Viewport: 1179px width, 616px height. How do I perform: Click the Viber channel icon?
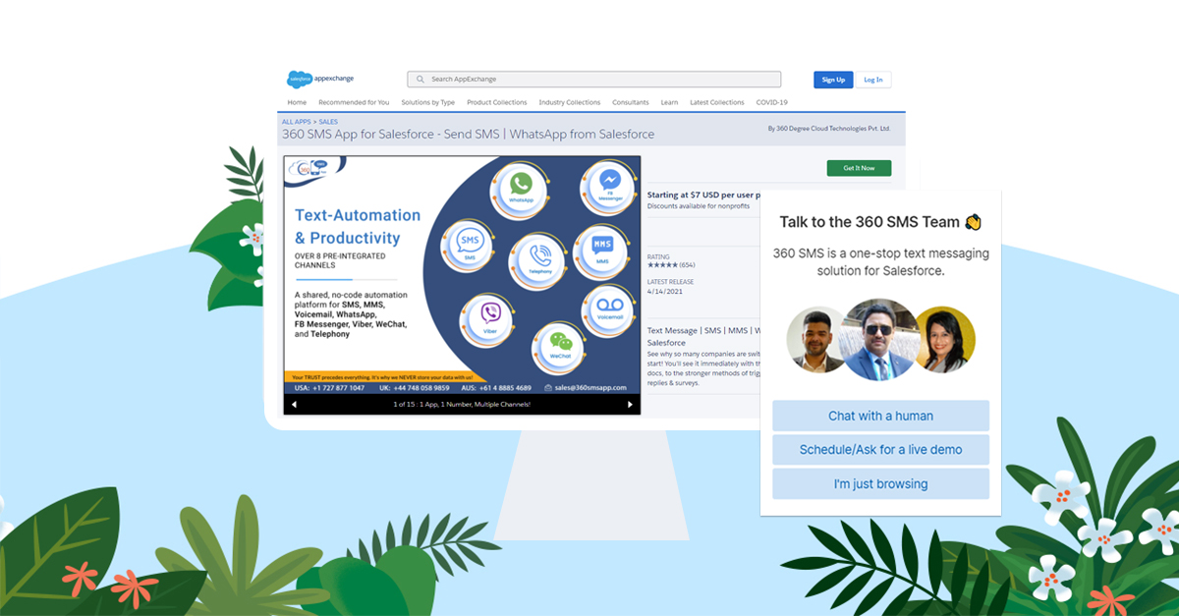point(489,316)
